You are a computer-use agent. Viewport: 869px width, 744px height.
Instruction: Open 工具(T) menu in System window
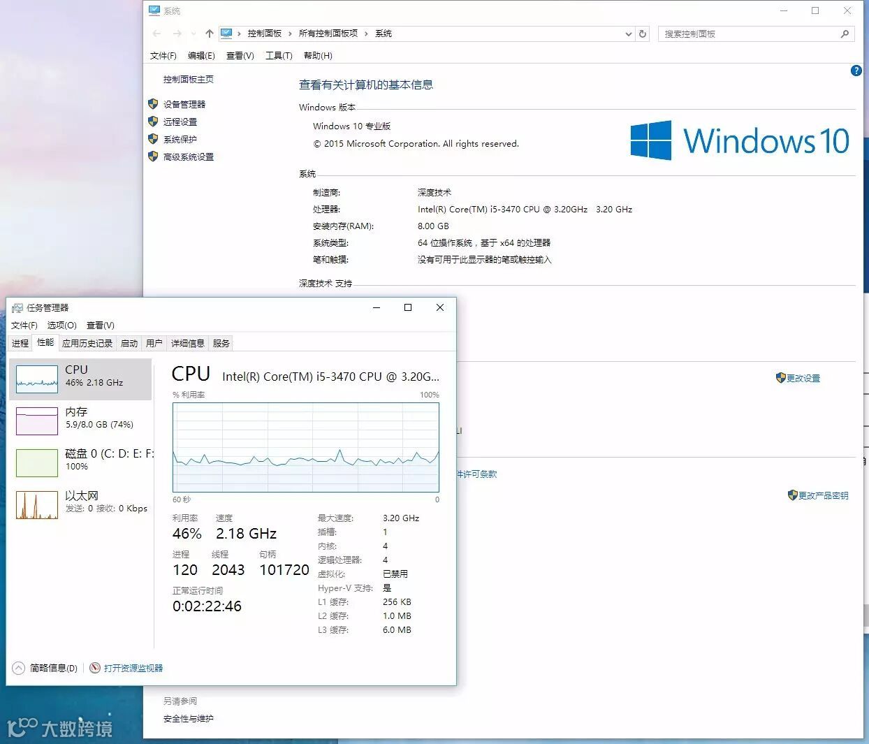[279, 56]
